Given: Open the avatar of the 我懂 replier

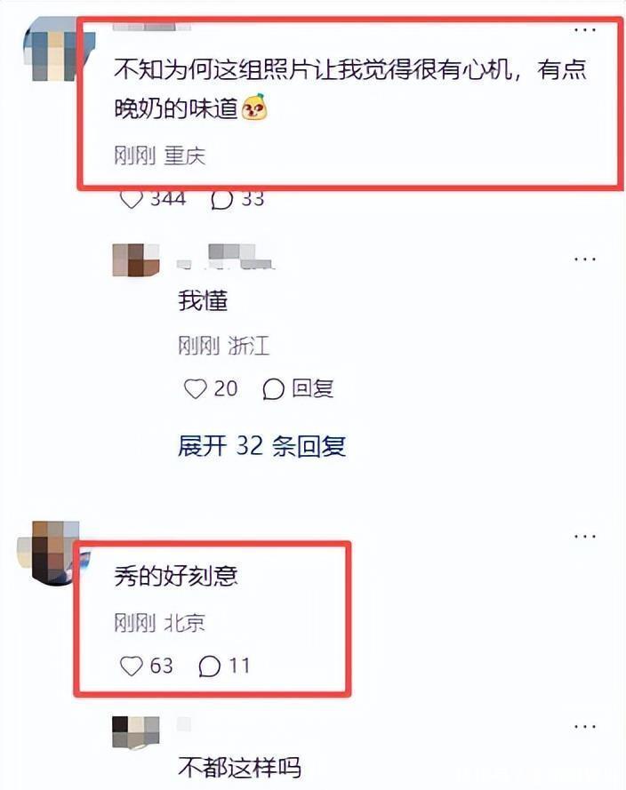Looking at the screenshot, I should [x=135, y=260].
